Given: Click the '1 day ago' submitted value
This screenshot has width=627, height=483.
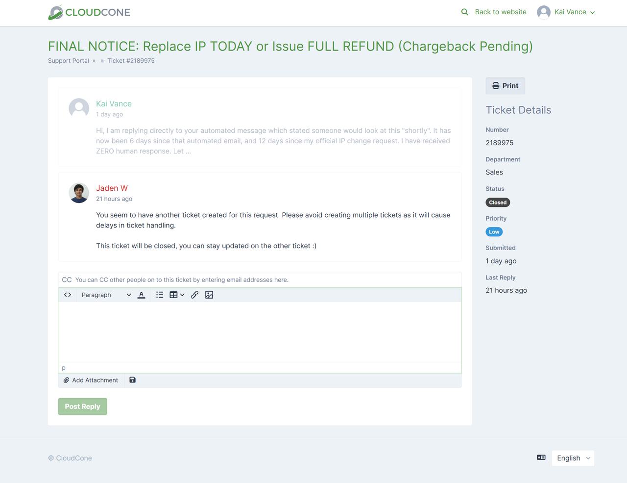Looking at the screenshot, I should point(501,261).
